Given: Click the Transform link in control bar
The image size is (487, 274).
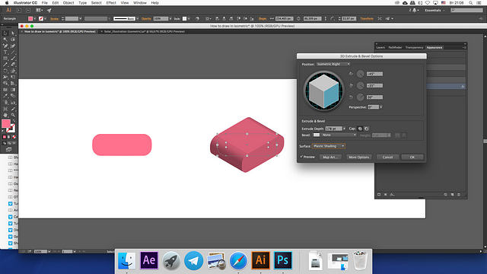Looking at the screenshot, I should [367, 18].
